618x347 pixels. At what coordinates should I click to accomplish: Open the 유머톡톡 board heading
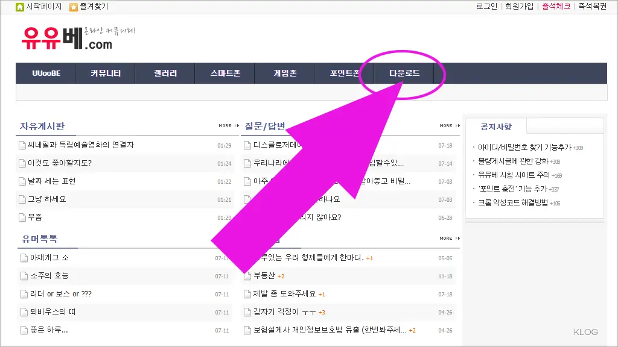pyautogui.click(x=40, y=239)
